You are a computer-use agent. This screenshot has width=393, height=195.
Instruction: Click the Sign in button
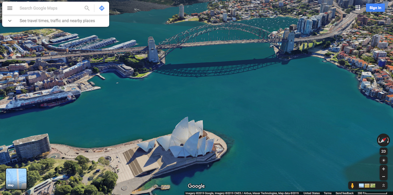click(375, 7)
